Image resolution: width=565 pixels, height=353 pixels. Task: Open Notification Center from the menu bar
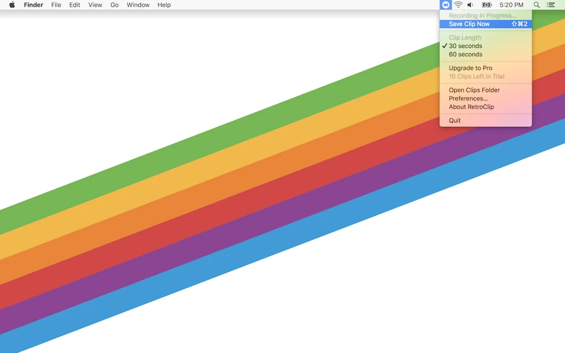click(x=550, y=5)
